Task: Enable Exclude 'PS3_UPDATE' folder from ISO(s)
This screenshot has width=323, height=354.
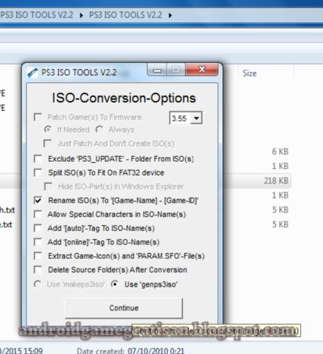Action: 38,159
